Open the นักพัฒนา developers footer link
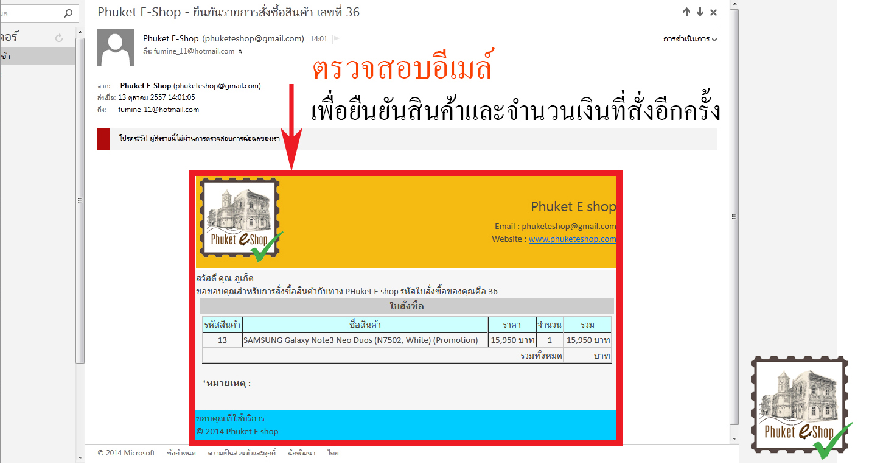The image size is (869, 464). (302, 453)
